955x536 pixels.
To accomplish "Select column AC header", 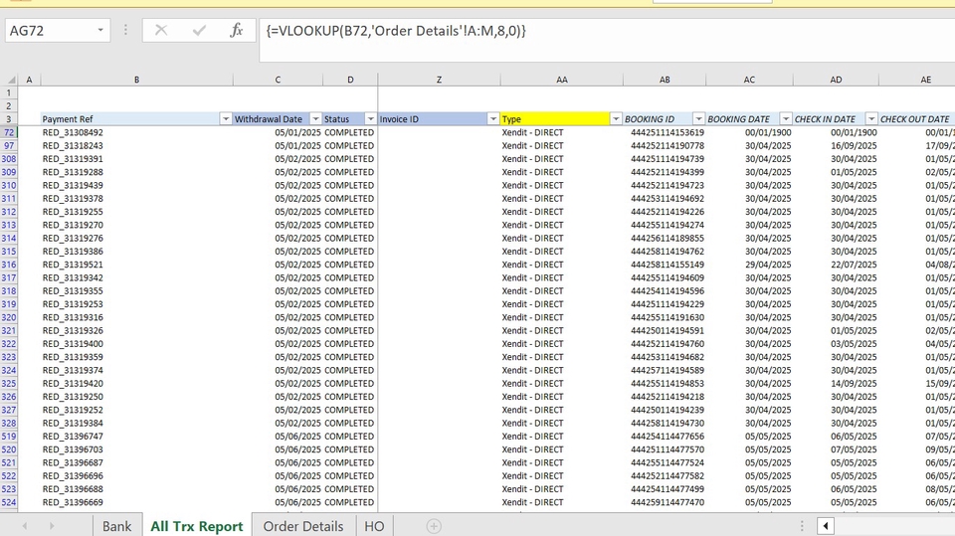I will (749, 80).
